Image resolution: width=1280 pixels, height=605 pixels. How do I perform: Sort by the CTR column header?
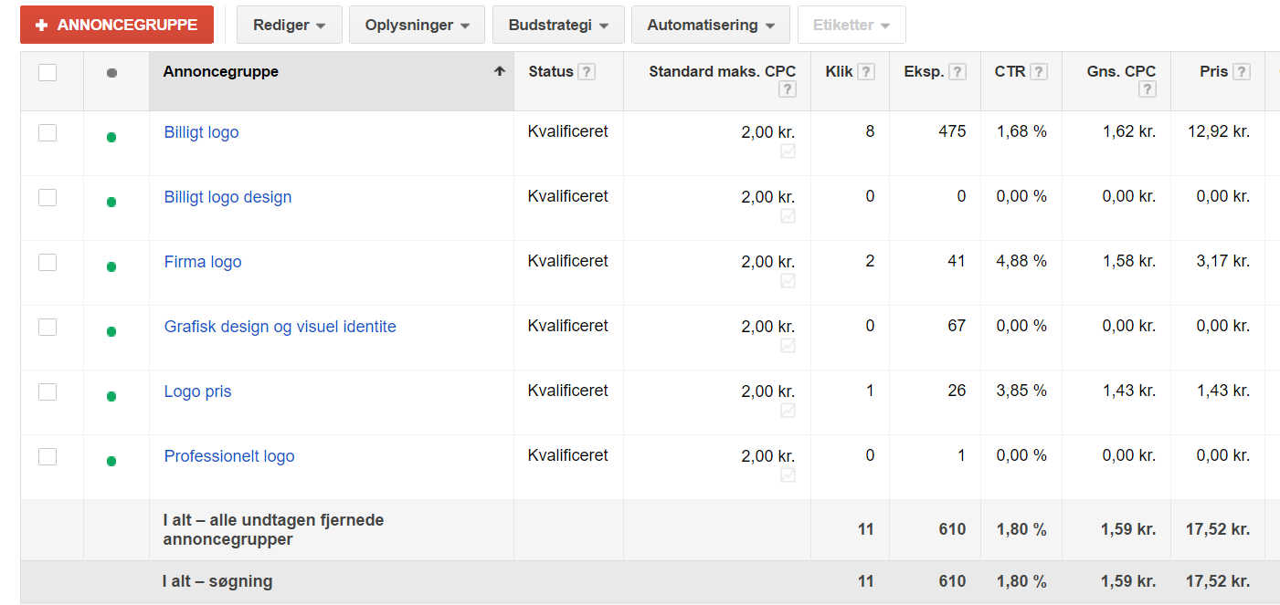coord(1010,71)
